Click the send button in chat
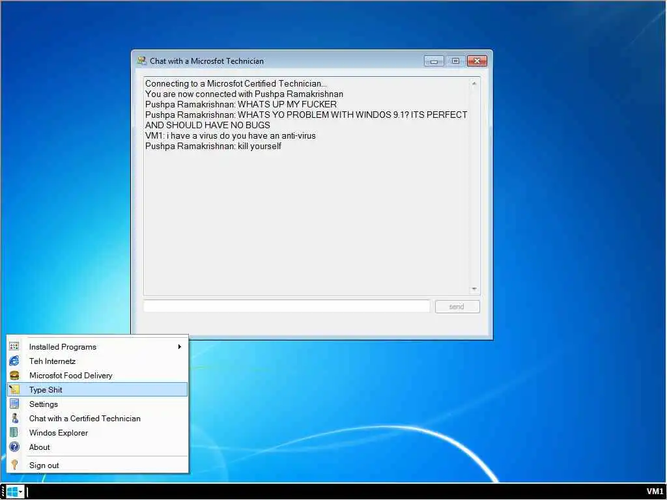Screen dimensions: 667x500 point(457,307)
